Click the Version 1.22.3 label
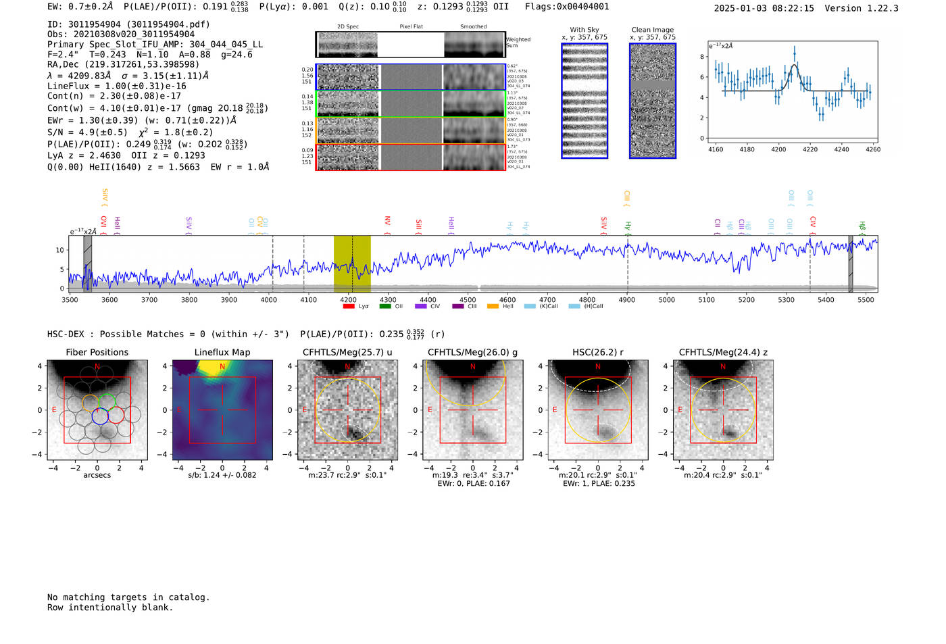Screen dimensions: 946x644 click(862, 8)
